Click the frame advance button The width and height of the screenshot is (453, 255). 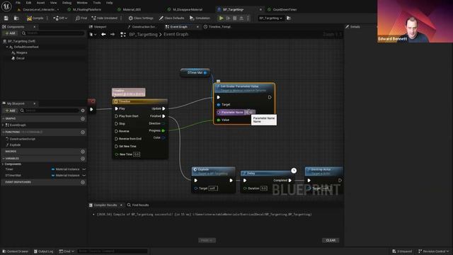228,18
